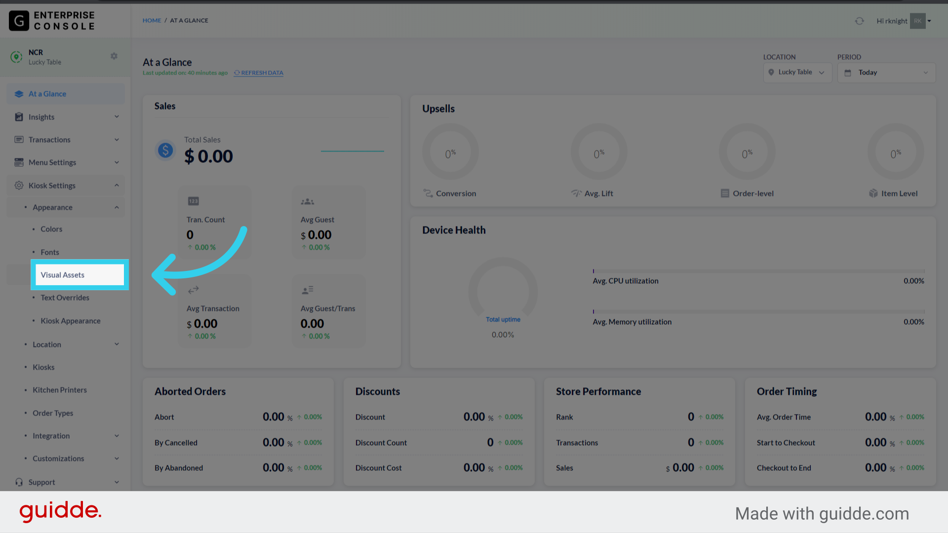Click the Total uptime label

pos(503,319)
